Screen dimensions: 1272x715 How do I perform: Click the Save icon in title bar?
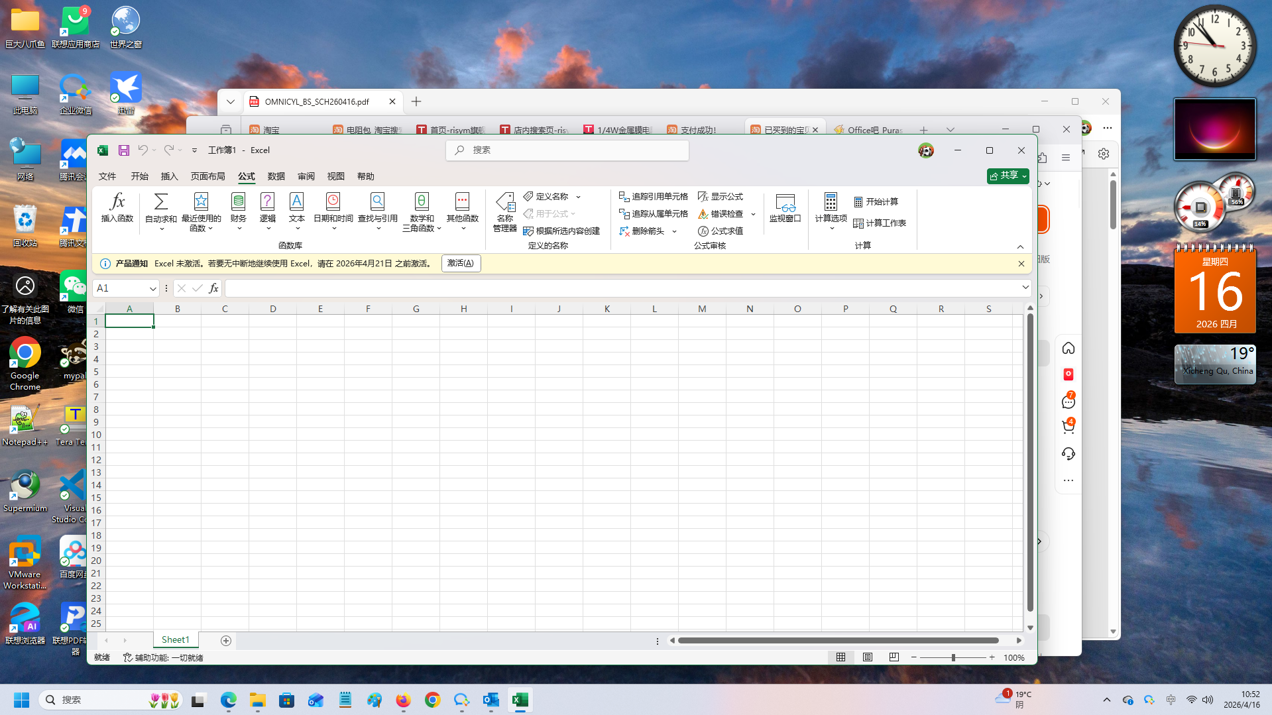(x=124, y=150)
